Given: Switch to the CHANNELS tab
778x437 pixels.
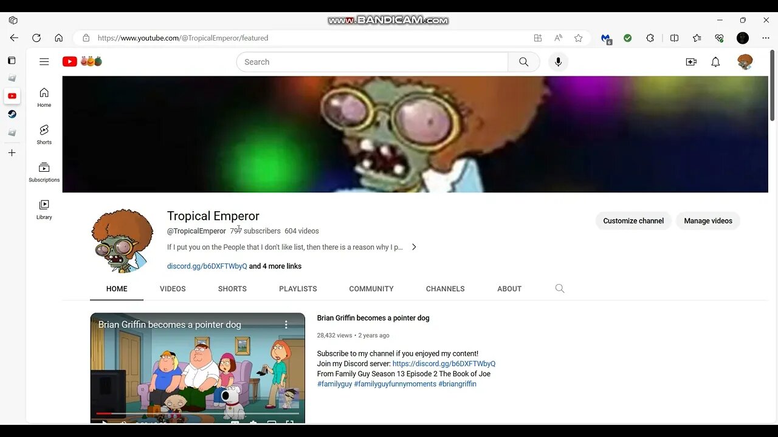Looking at the screenshot, I should pyautogui.click(x=445, y=289).
